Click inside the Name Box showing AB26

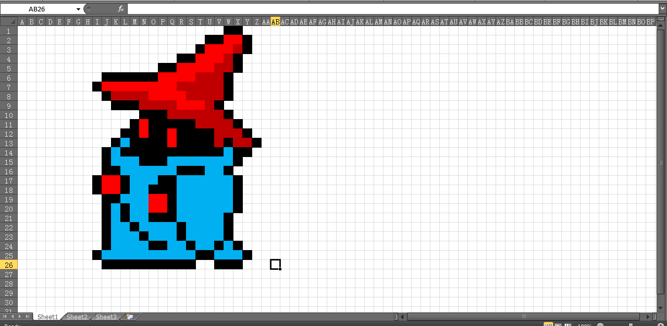tap(38, 9)
